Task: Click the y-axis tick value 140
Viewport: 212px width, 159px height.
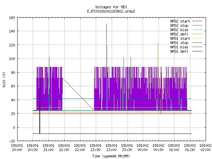Action: (x=12, y=31)
